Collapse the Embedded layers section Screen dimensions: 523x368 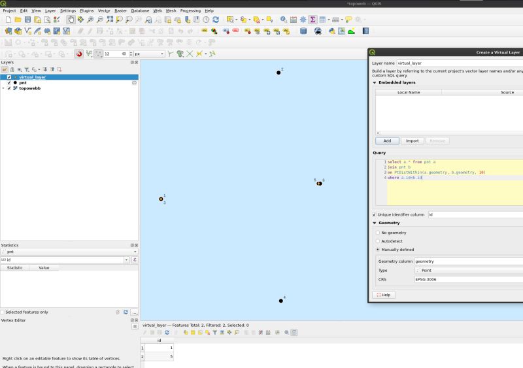pos(375,82)
